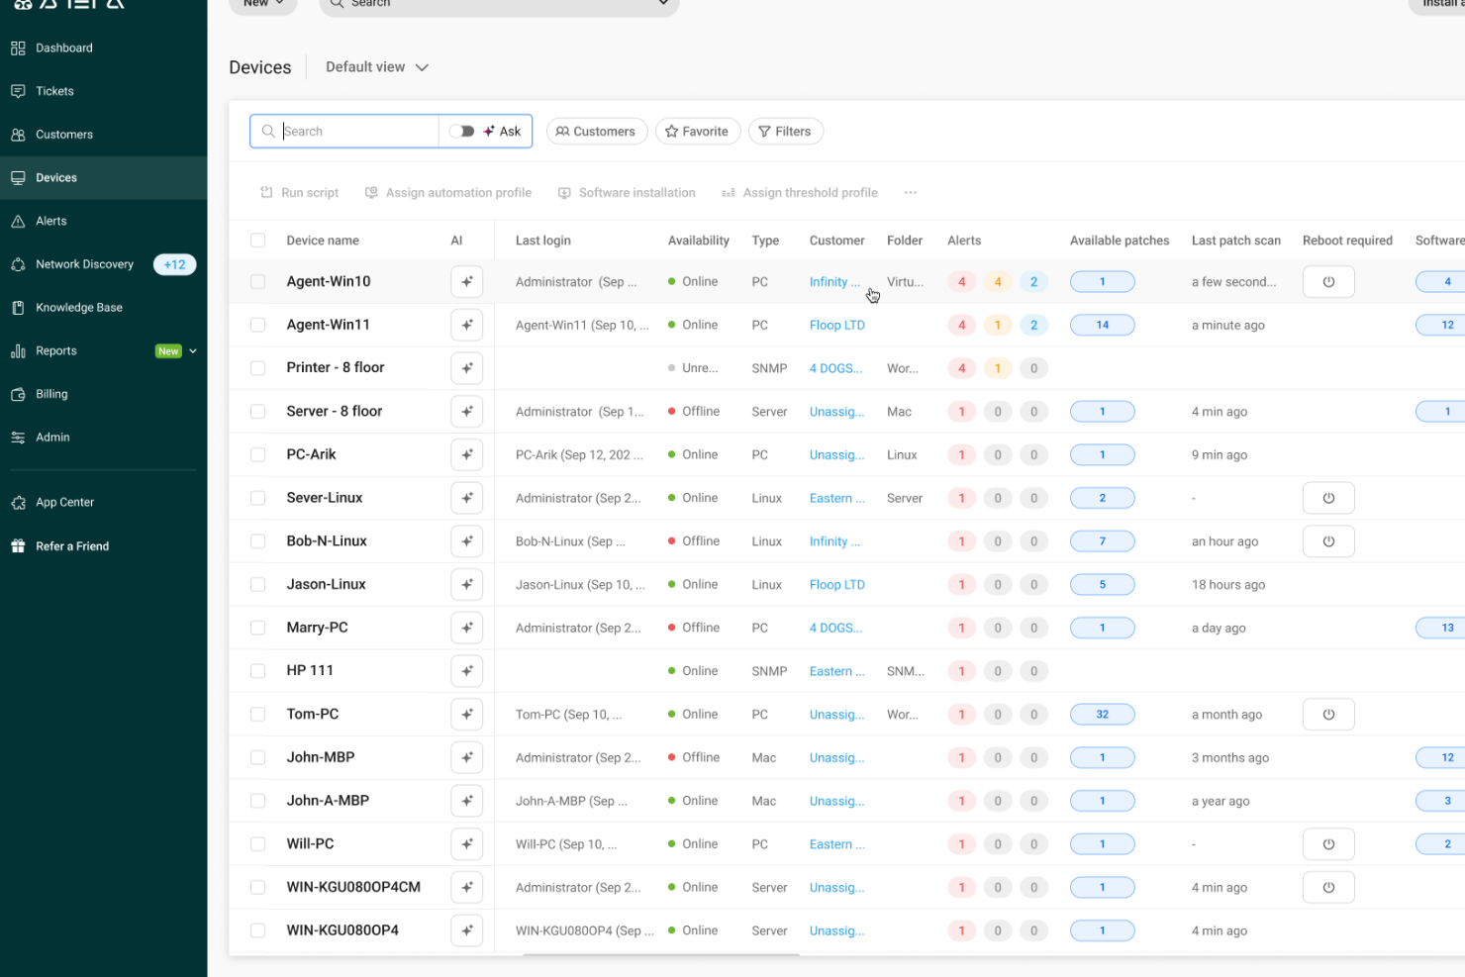Select Alerts in the left navigation
The height and width of the screenshot is (977, 1465).
(51, 220)
